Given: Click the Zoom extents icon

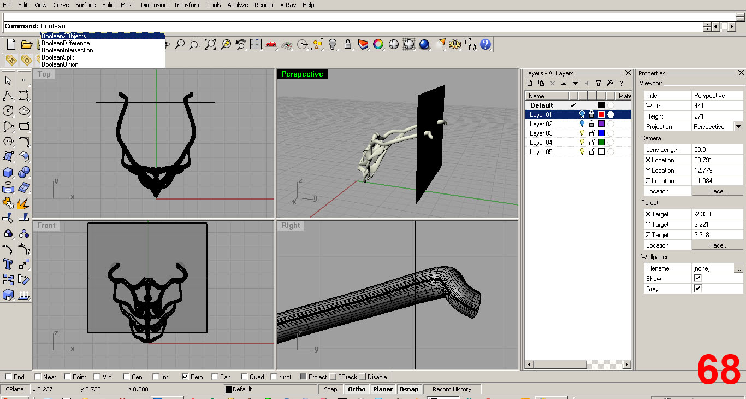Looking at the screenshot, I should [x=210, y=44].
